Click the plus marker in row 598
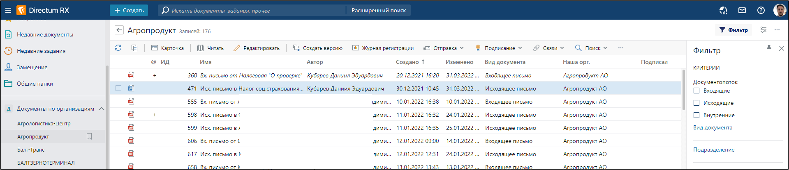The width and height of the screenshot is (789, 170). (x=155, y=115)
